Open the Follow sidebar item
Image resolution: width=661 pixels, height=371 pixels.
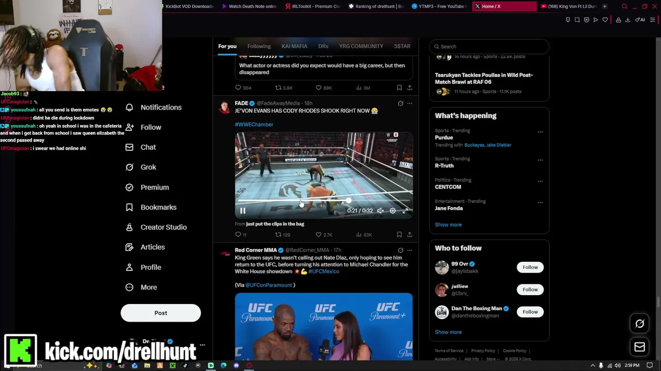coord(143,127)
